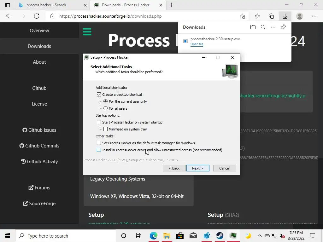Open File Explorer from taskbar
This screenshot has width=323, height=242.
(x=167, y=236)
